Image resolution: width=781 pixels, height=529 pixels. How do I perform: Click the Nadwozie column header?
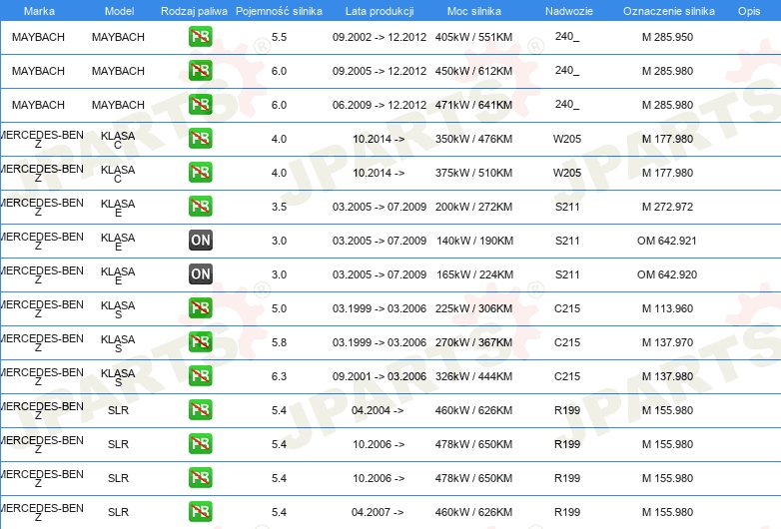click(569, 11)
